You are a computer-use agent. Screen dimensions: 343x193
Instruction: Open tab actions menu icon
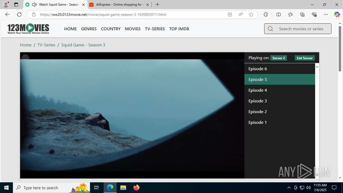coord(16,5)
